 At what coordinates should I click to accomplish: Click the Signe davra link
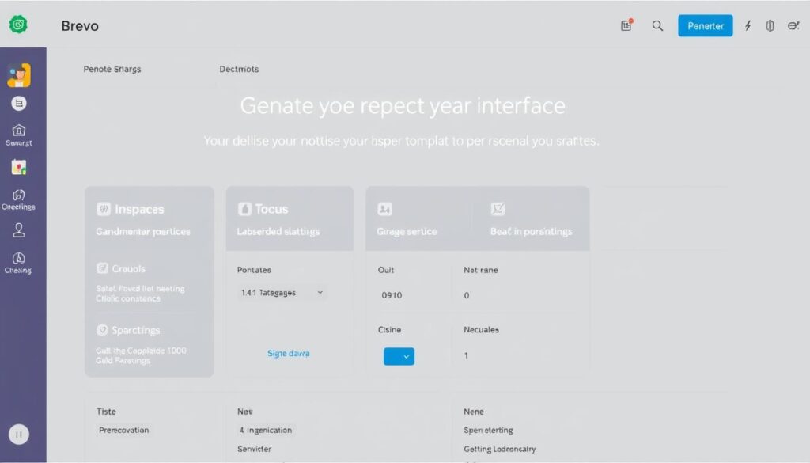tap(288, 354)
